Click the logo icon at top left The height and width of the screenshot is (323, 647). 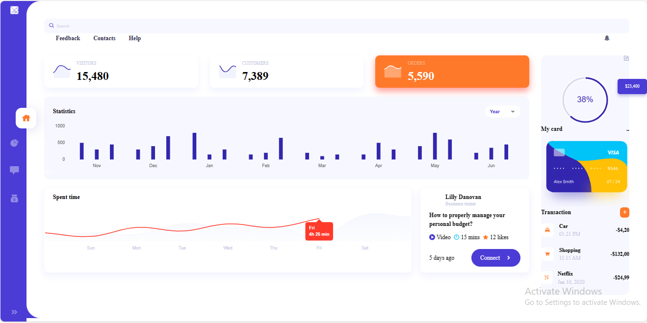[x=14, y=10]
